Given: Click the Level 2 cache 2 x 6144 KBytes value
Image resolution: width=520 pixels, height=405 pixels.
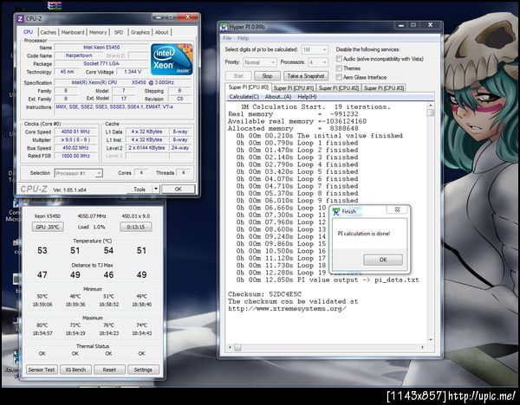Looking at the screenshot, I should (146, 148).
